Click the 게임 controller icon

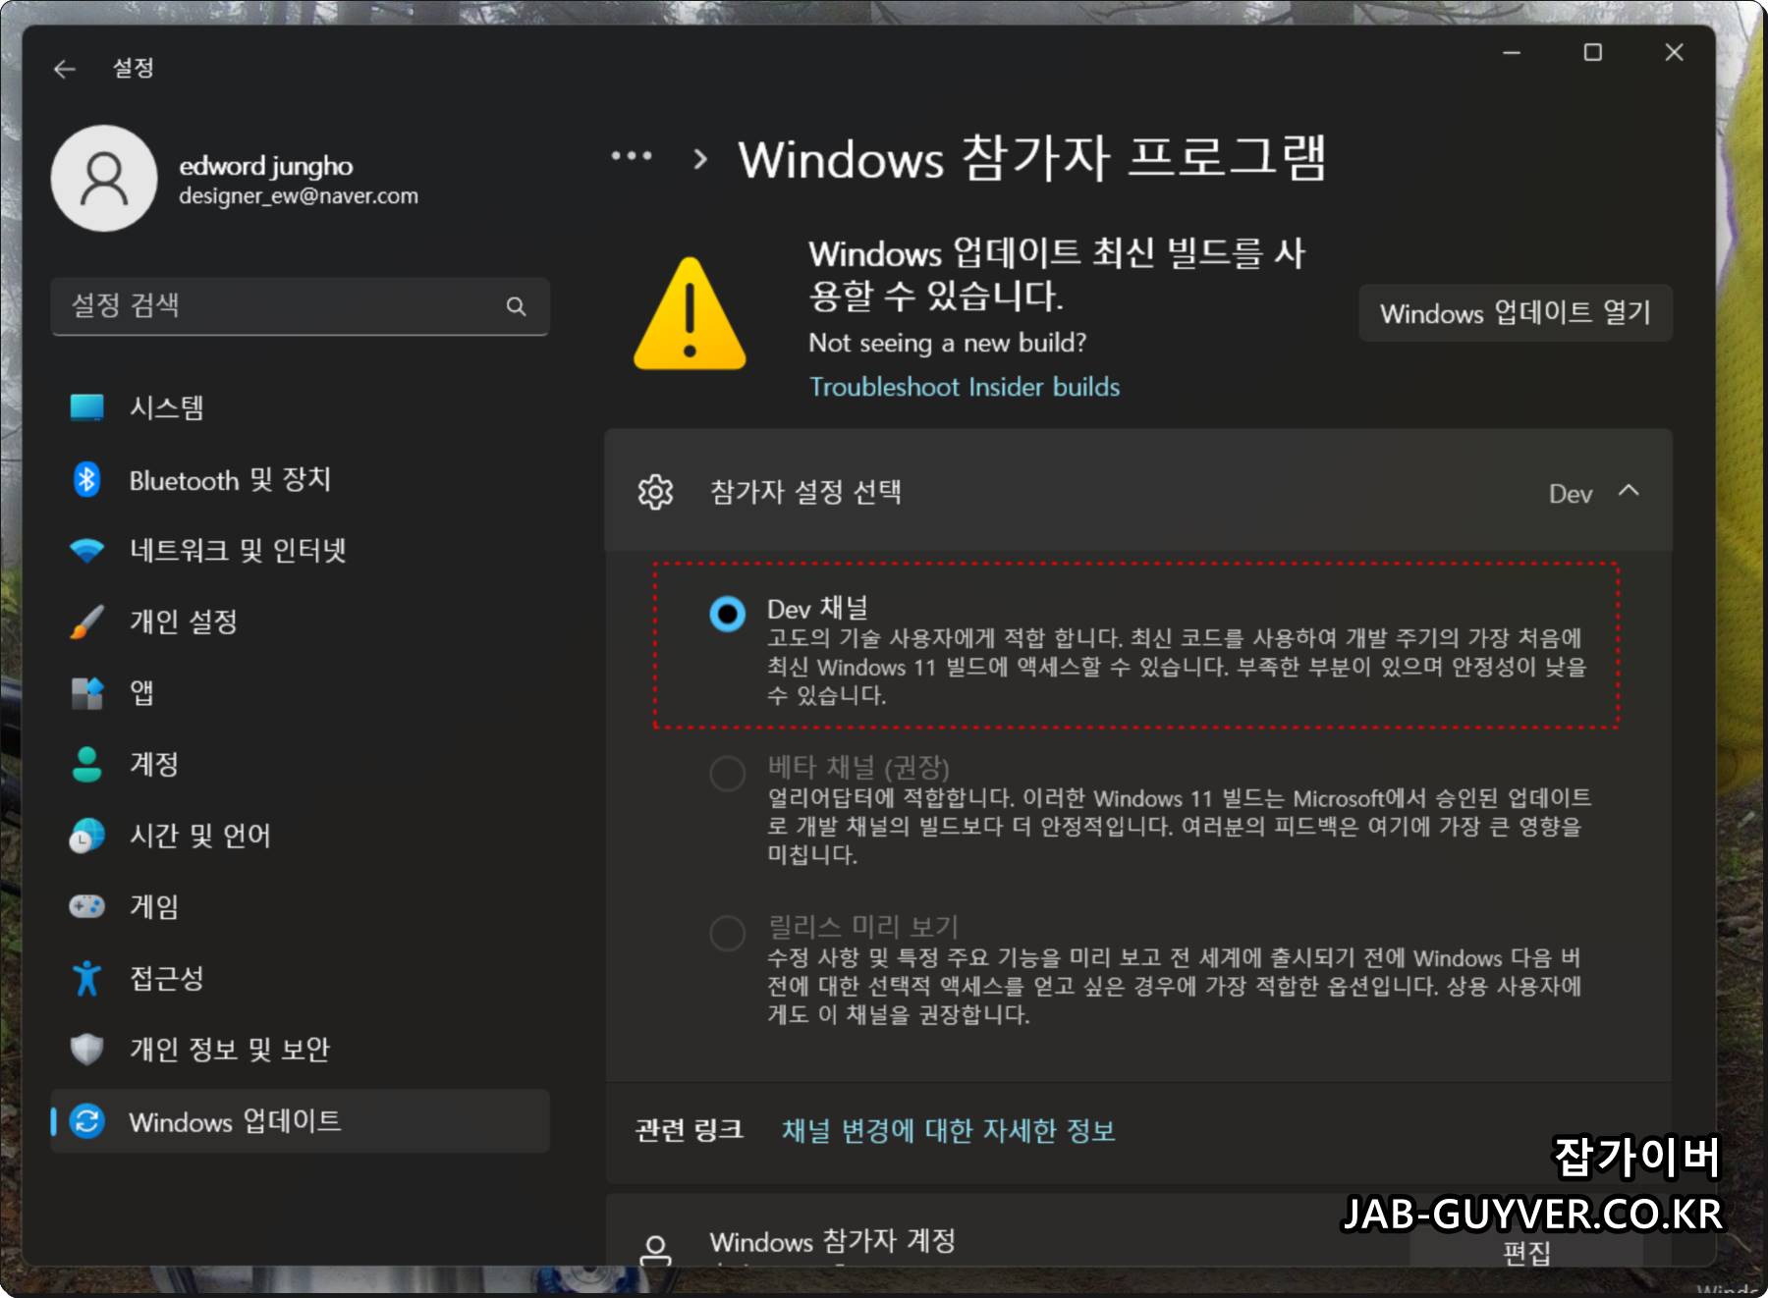pyautogui.click(x=87, y=906)
